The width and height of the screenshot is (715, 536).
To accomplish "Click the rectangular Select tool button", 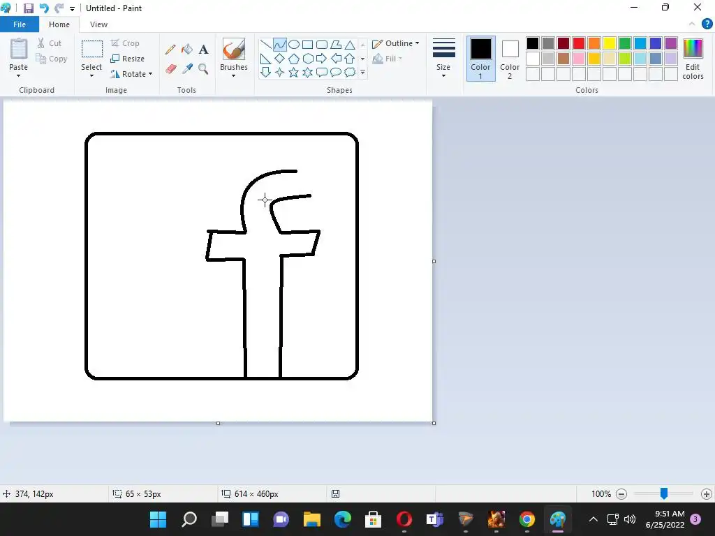I will (x=91, y=50).
